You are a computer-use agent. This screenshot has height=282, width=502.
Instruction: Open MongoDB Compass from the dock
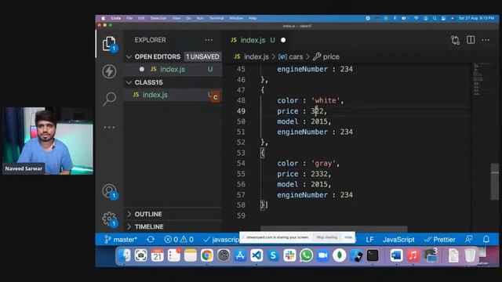(x=340, y=255)
